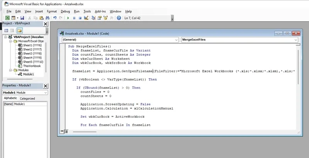Switch to Procedure View at code window bottom
The width and height of the screenshot is (309, 158).
tap(62, 131)
